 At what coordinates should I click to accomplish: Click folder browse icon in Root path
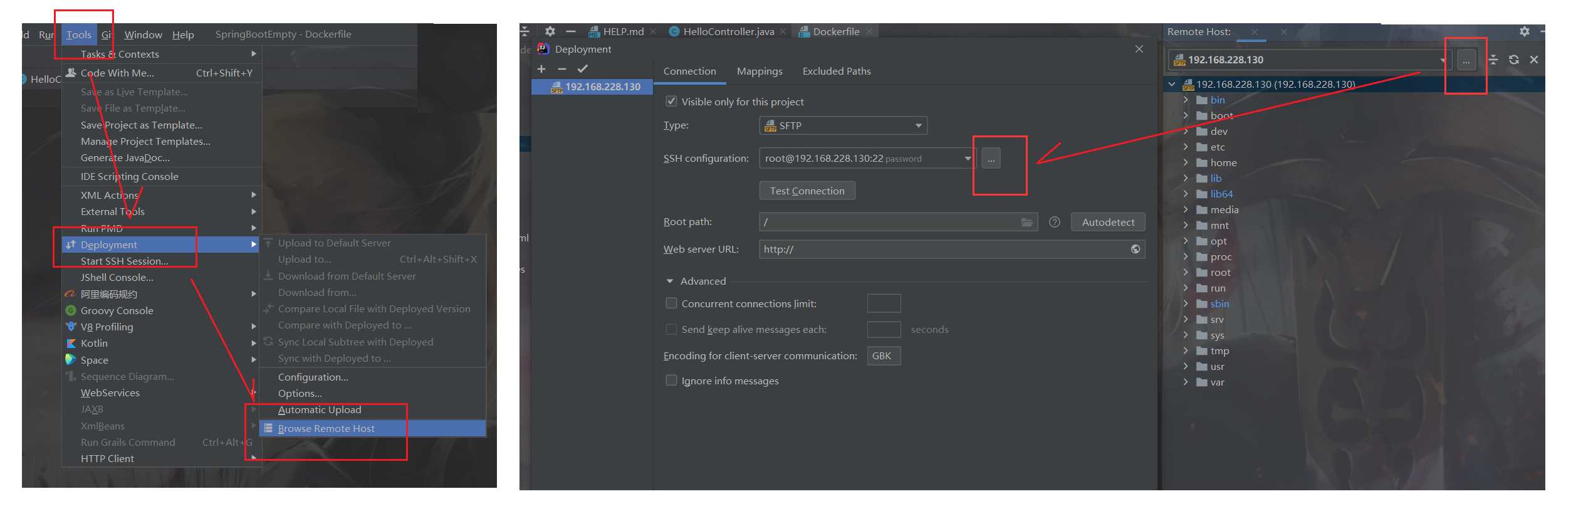[x=1026, y=222]
